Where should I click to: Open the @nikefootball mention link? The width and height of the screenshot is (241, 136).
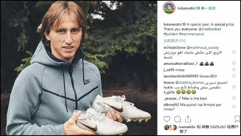click(x=210, y=29)
